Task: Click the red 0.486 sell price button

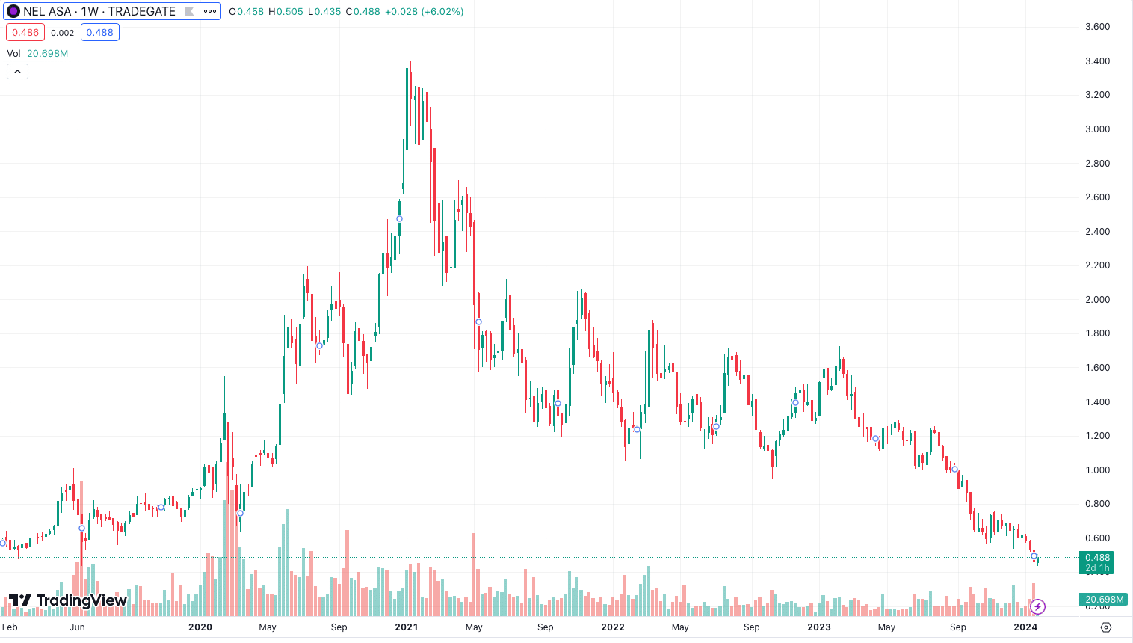Action: 25,32
